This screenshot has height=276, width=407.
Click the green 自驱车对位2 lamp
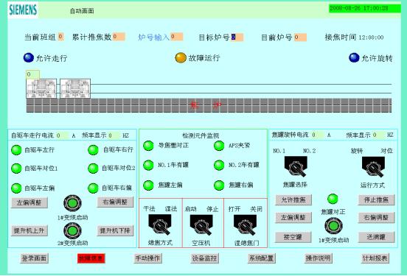(93, 169)
